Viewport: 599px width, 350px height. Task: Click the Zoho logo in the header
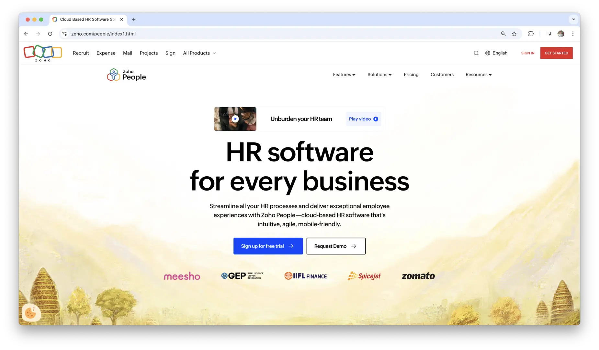[x=43, y=53]
